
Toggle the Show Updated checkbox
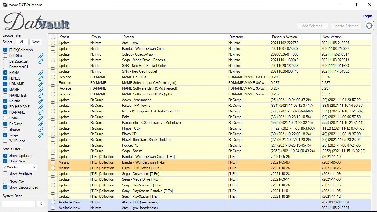pyautogui.click(x=5, y=155)
